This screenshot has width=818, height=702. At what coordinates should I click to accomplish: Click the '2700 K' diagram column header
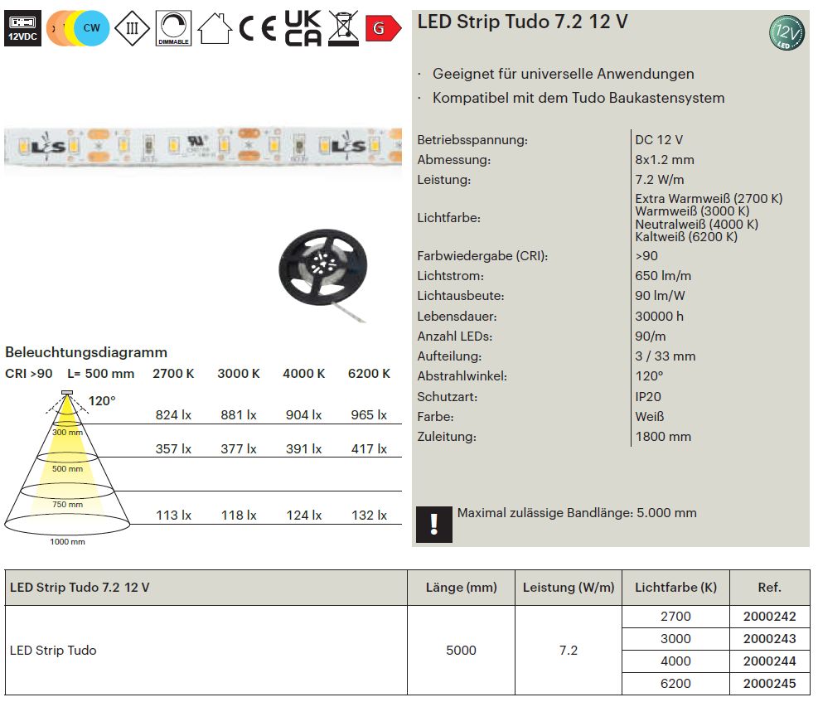(x=173, y=374)
